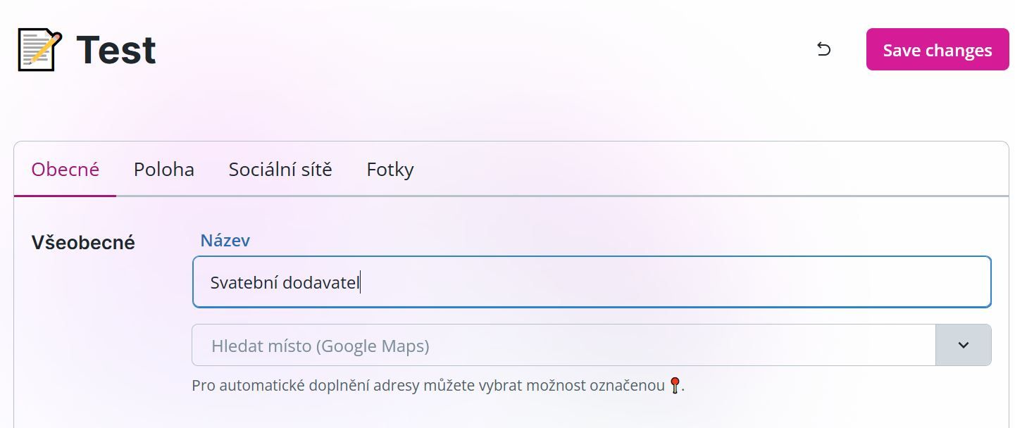The width and height of the screenshot is (1015, 428).
Task: Click the Všeobecné section heading
Action: tap(83, 243)
